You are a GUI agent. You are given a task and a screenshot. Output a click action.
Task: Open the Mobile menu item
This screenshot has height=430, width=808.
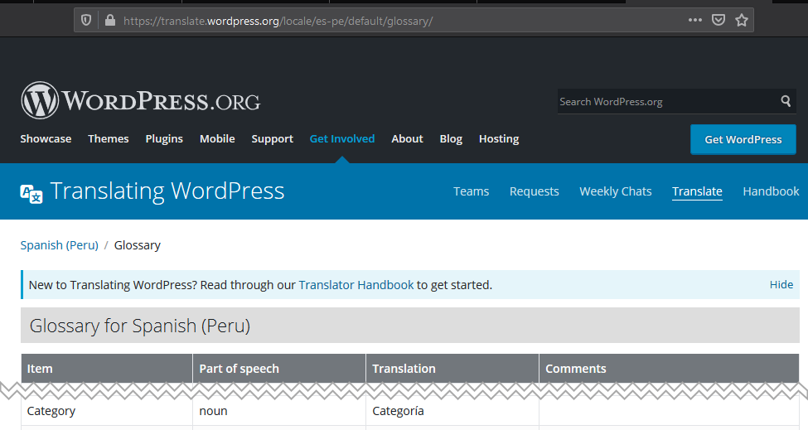tap(217, 138)
